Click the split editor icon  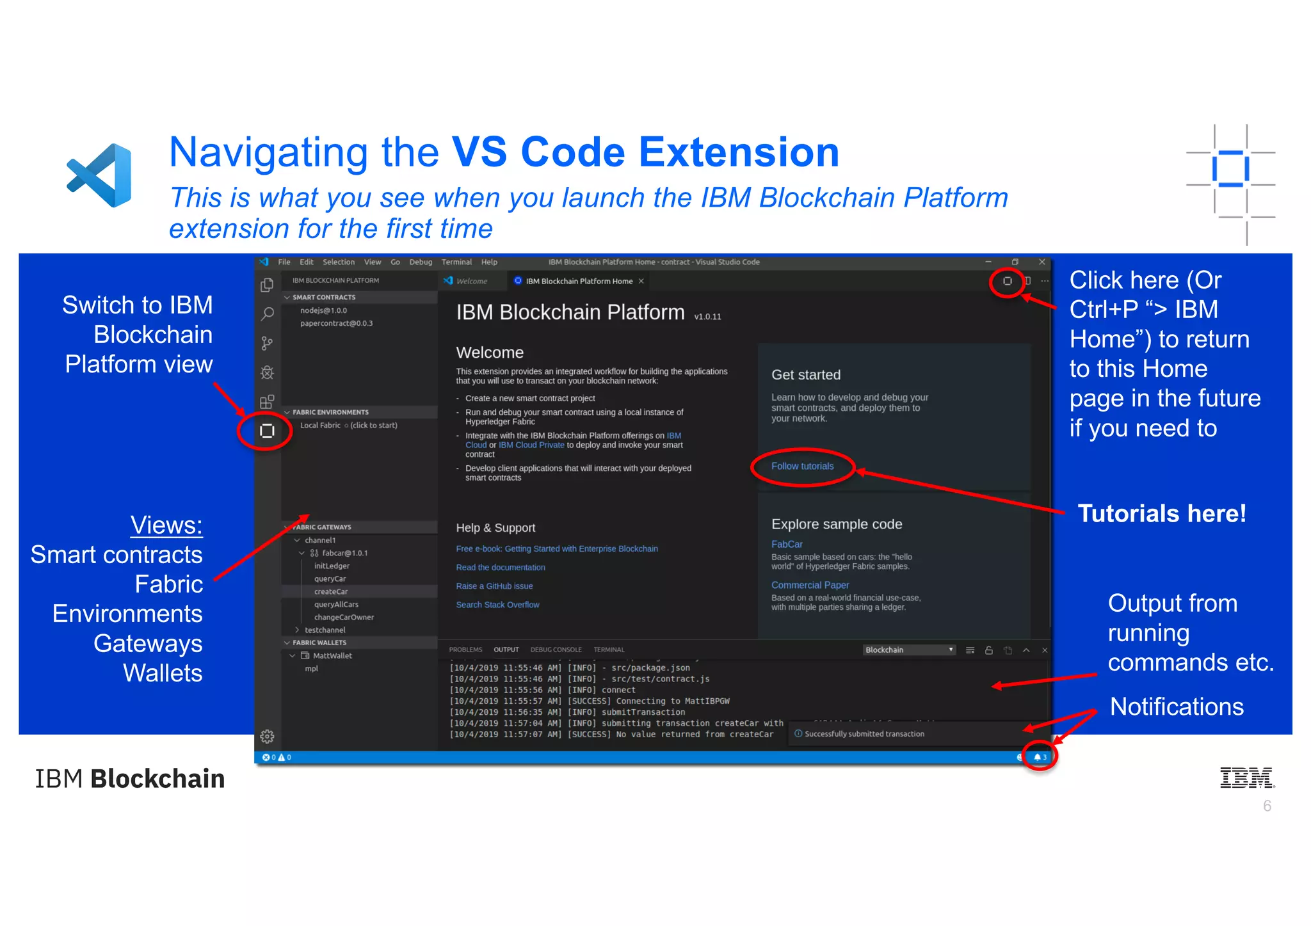pos(1027,281)
